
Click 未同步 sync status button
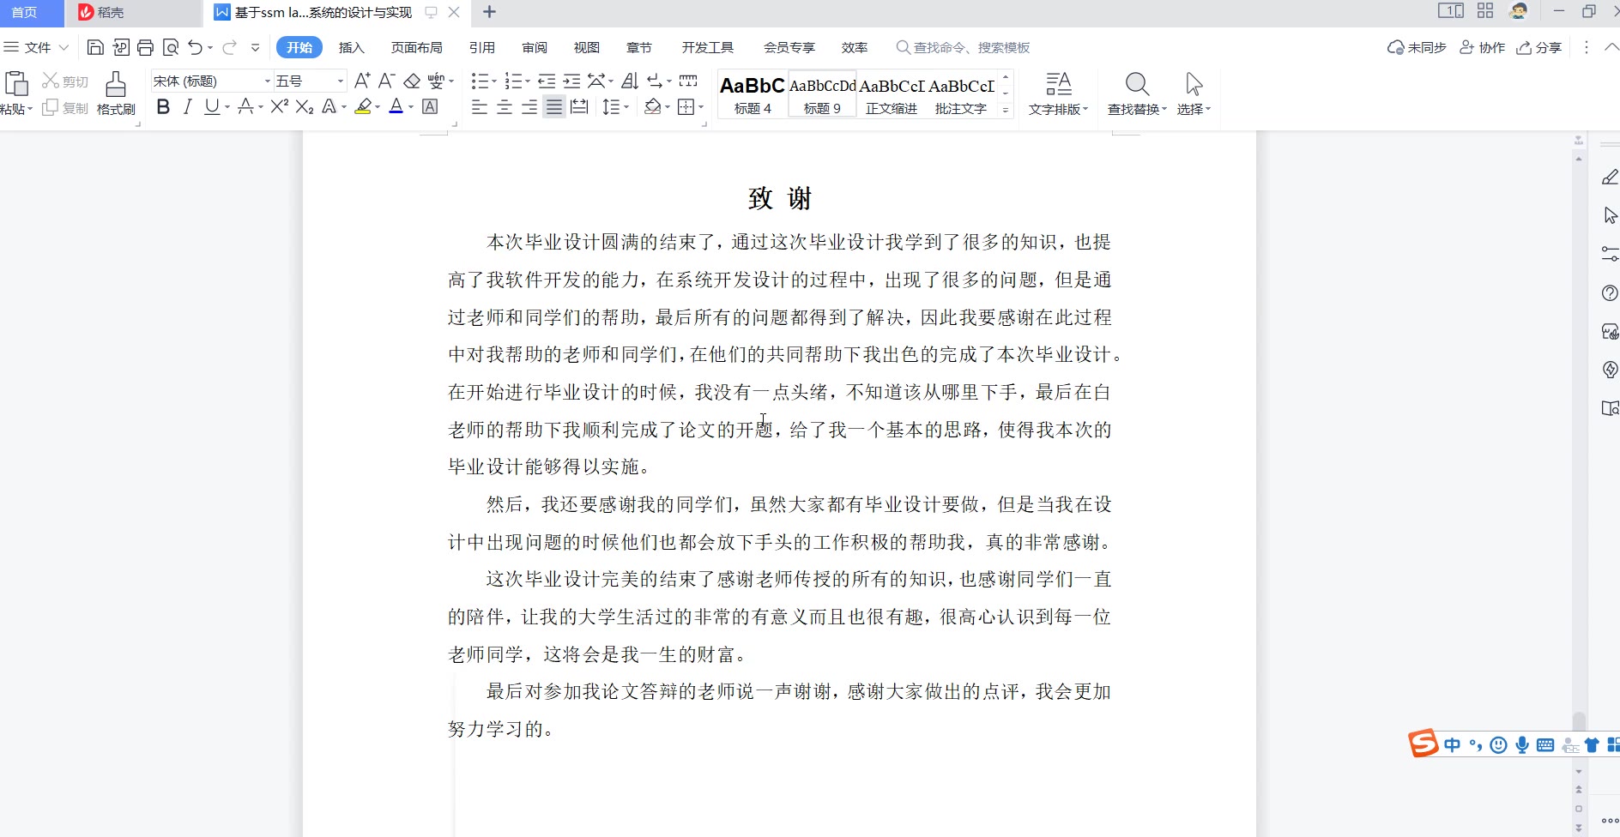pos(1417,47)
